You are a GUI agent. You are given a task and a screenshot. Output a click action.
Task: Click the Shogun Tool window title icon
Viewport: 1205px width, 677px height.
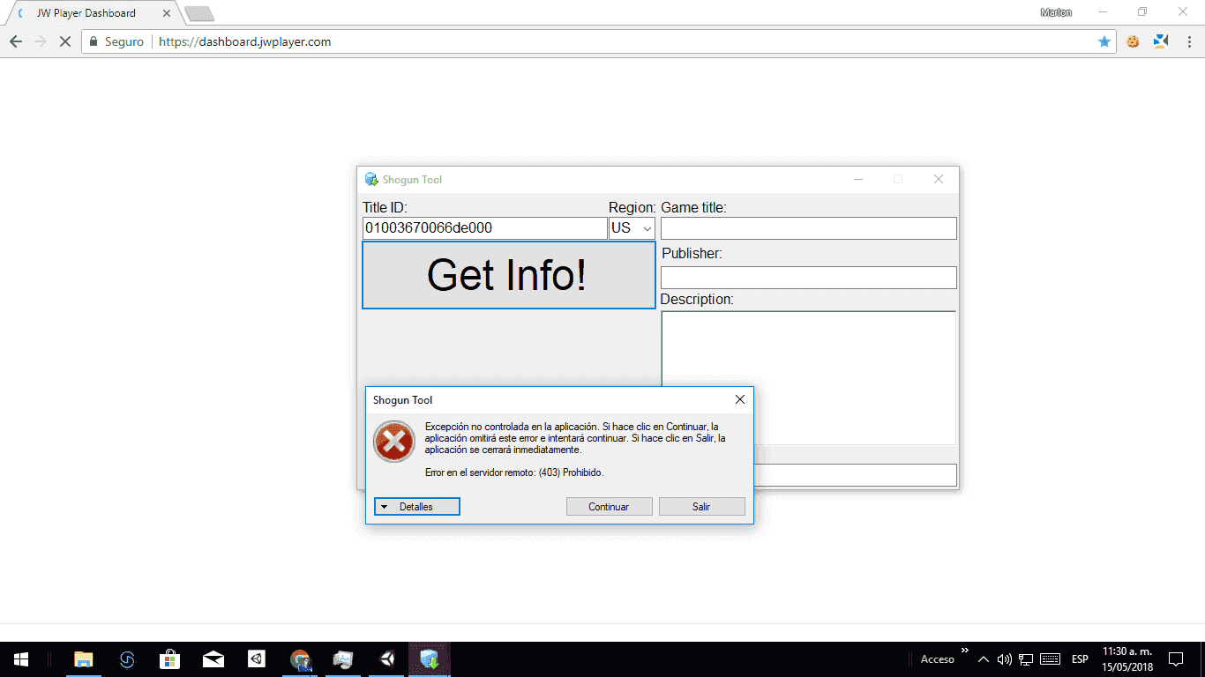[x=371, y=180]
